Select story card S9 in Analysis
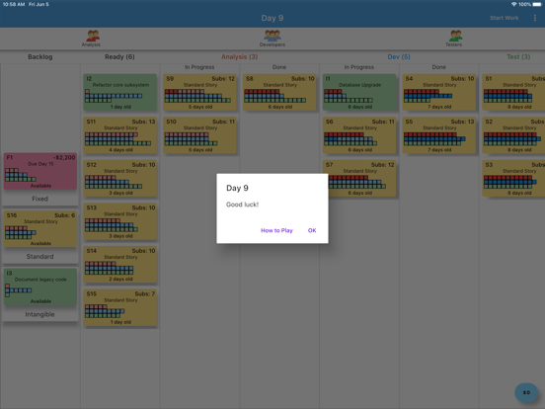 coord(199,92)
